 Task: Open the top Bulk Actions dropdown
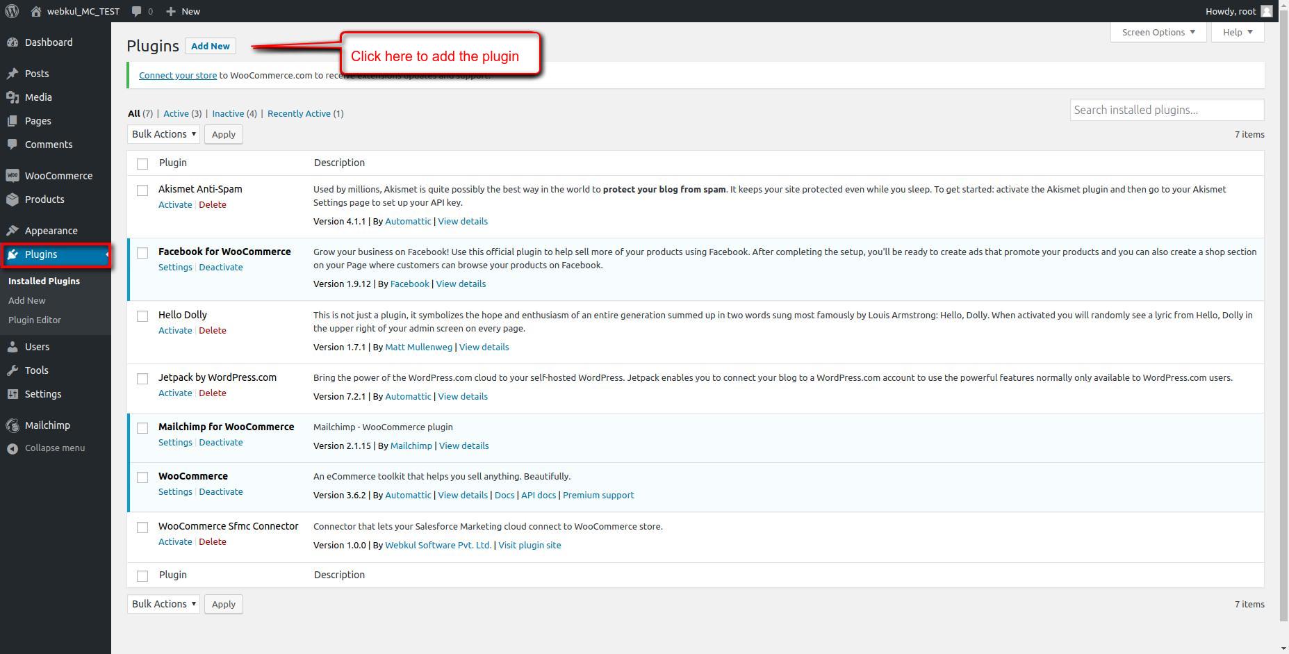[163, 134]
